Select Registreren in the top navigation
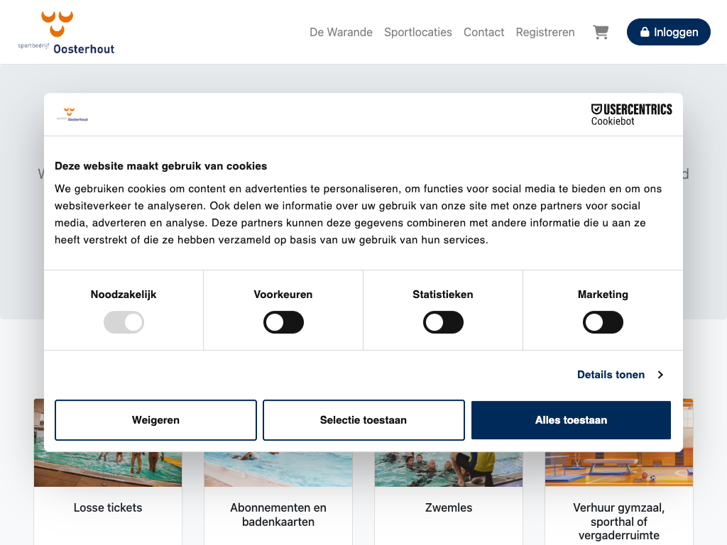 (x=545, y=32)
